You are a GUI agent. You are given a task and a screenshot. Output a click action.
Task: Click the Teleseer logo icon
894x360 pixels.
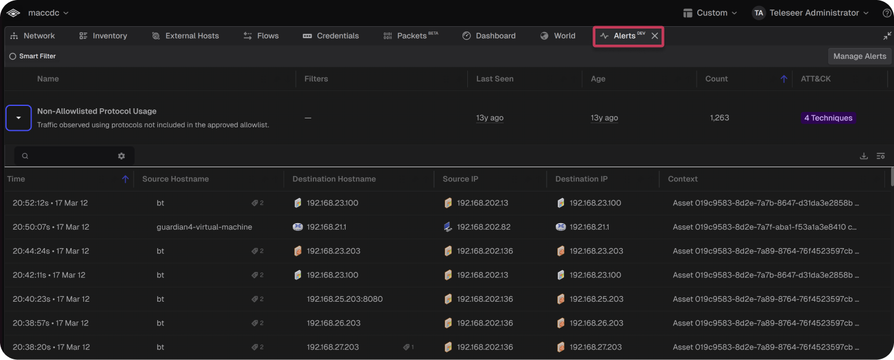pyautogui.click(x=13, y=12)
